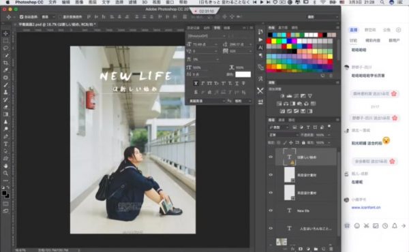The width and height of the screenshot is (409, 252).
Task: Select the Move tool
Action: click(5, 33)
